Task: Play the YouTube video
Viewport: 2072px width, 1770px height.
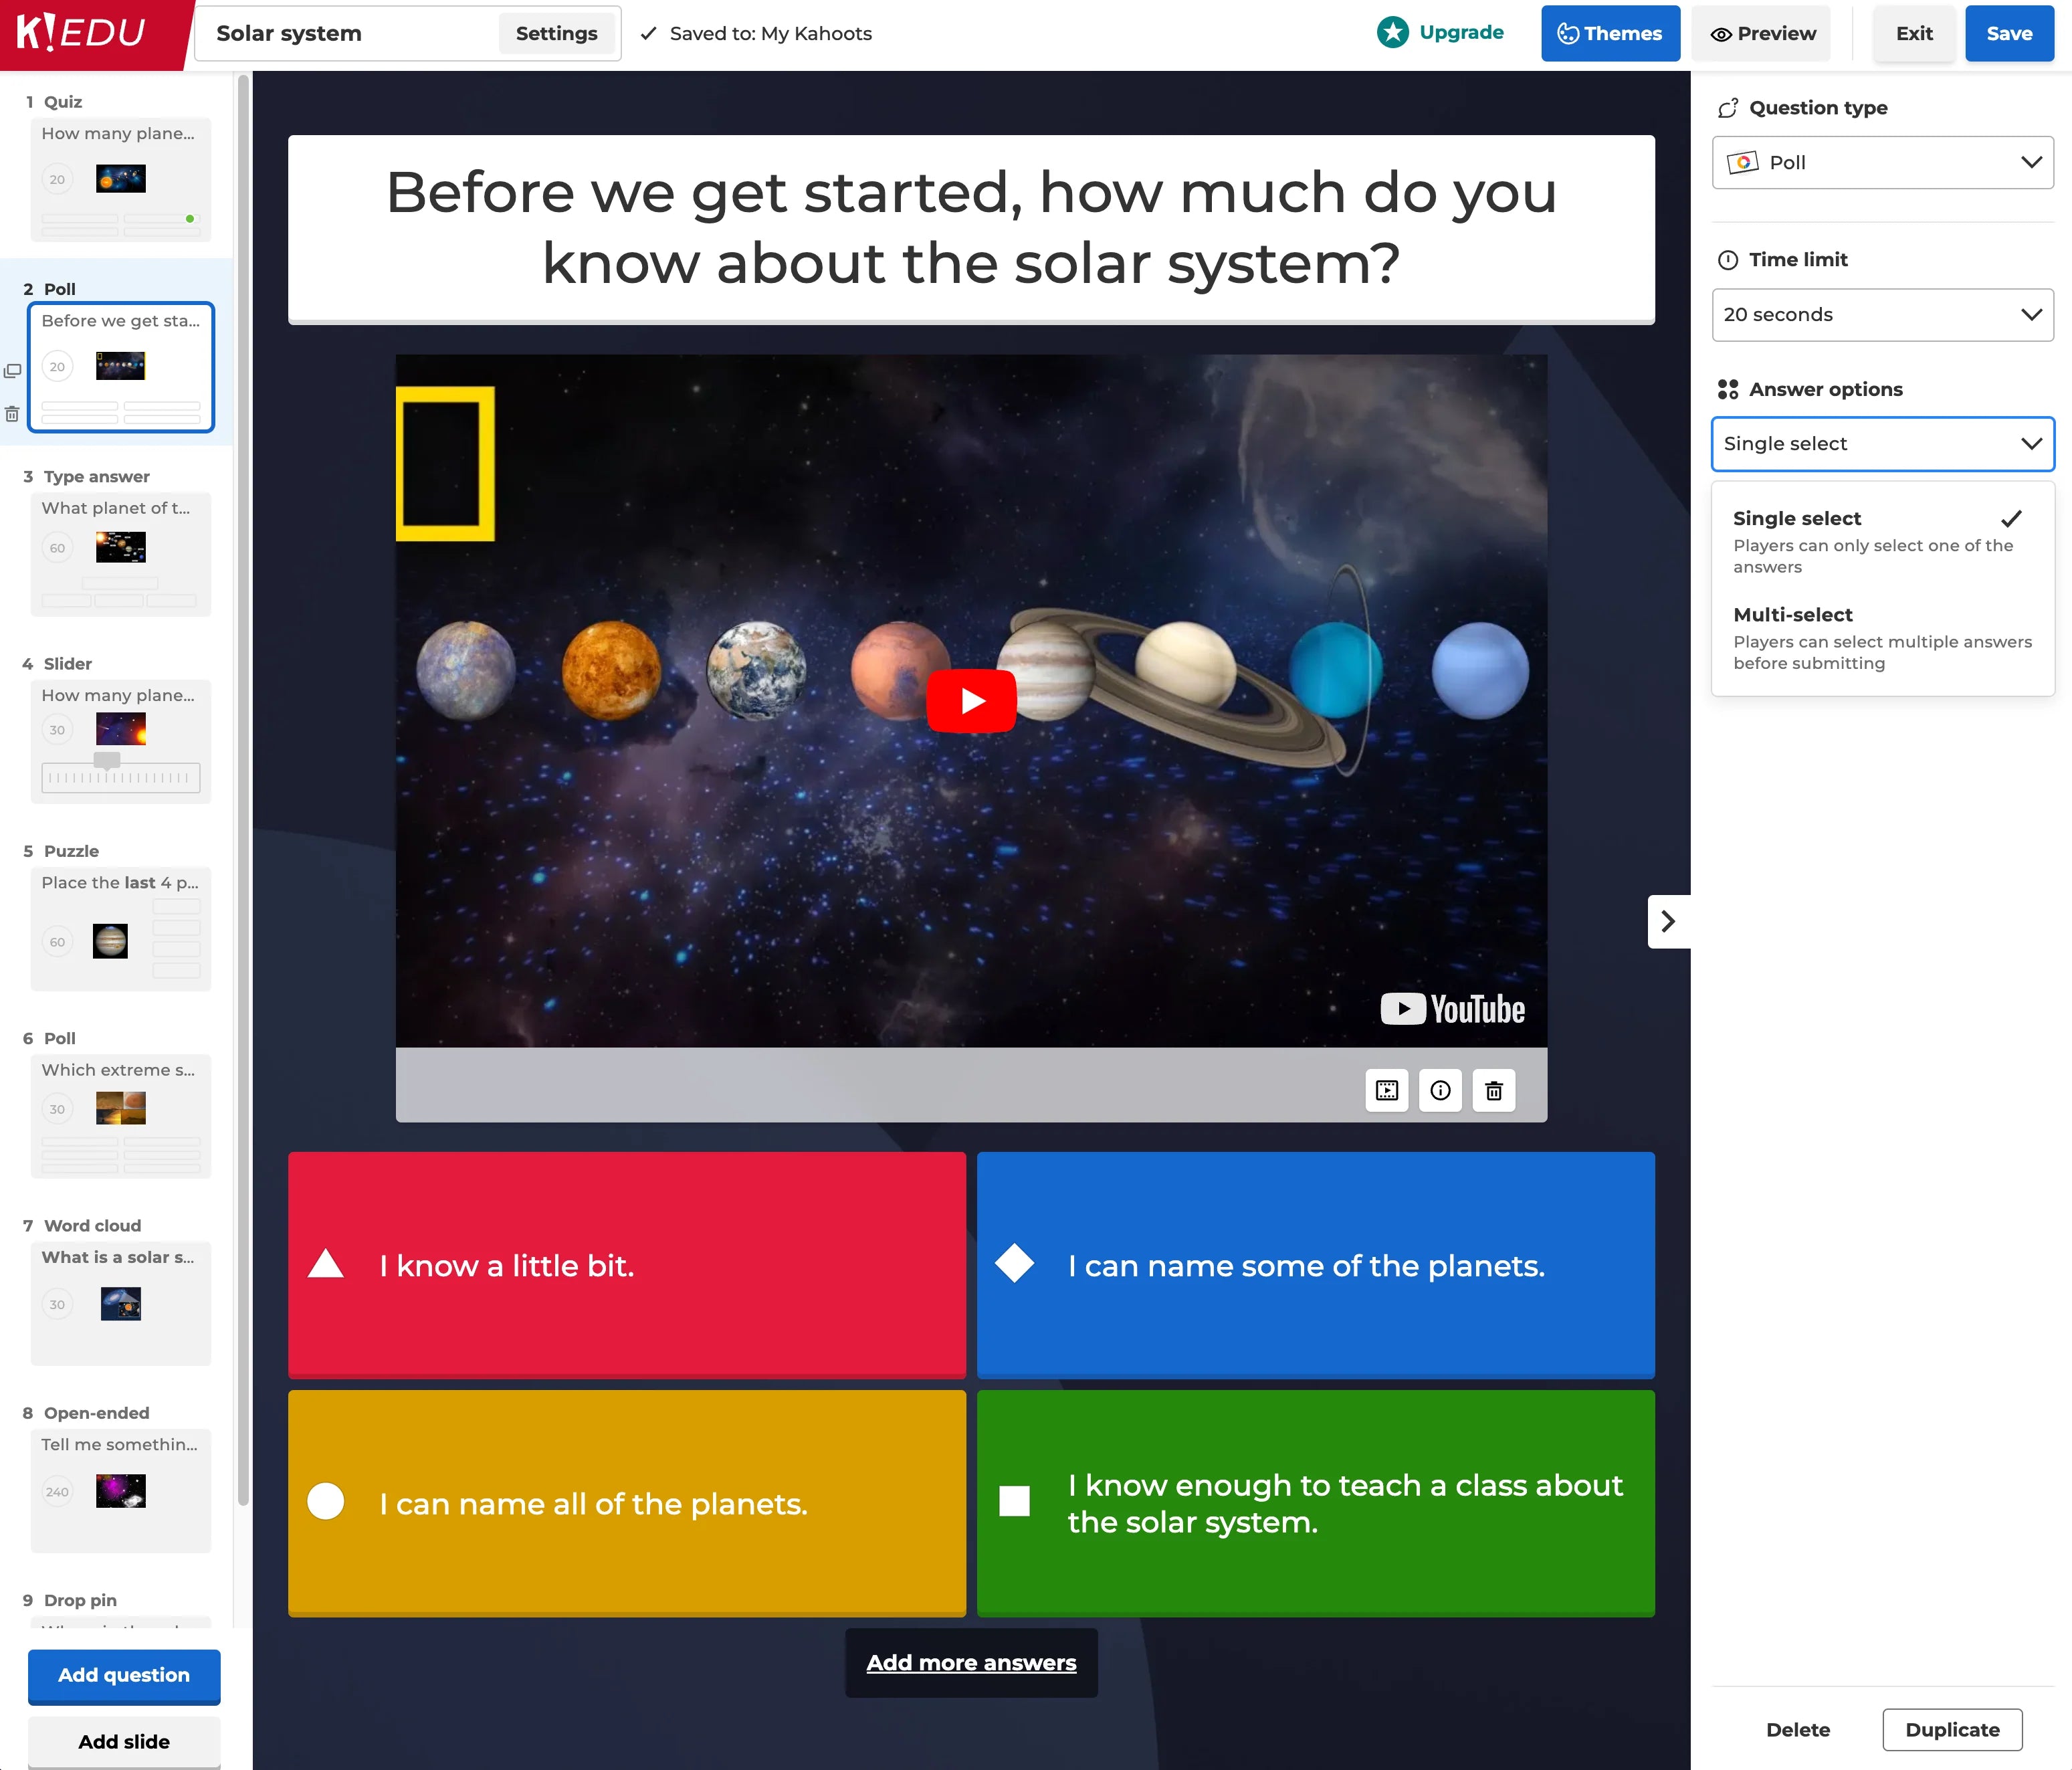Action: [971, 700]
